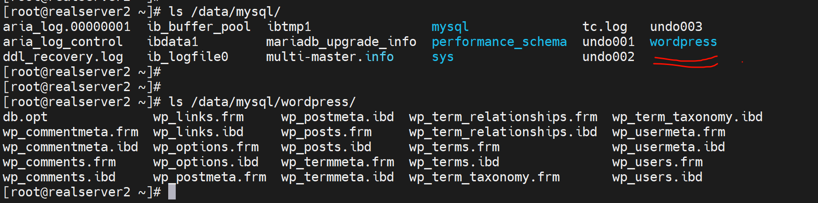Click the multi-master.info file entry
This screenshot has width=818, height=203.
coord(330,57)
